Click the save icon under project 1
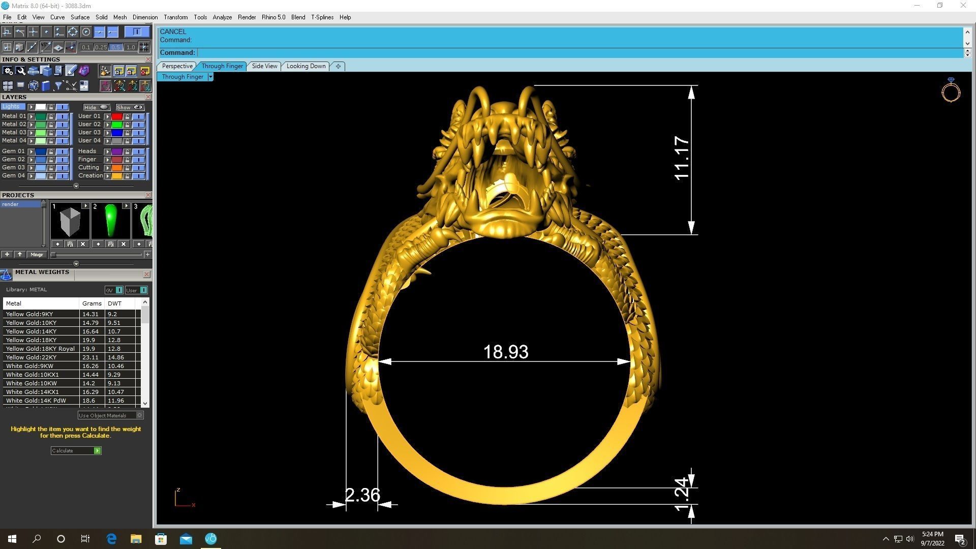This screenshot has height=549, width=976. 70,244
